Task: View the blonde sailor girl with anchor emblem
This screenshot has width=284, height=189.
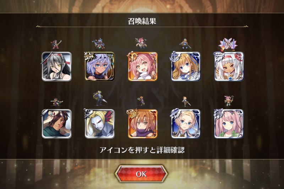Action: pos(186,67)
